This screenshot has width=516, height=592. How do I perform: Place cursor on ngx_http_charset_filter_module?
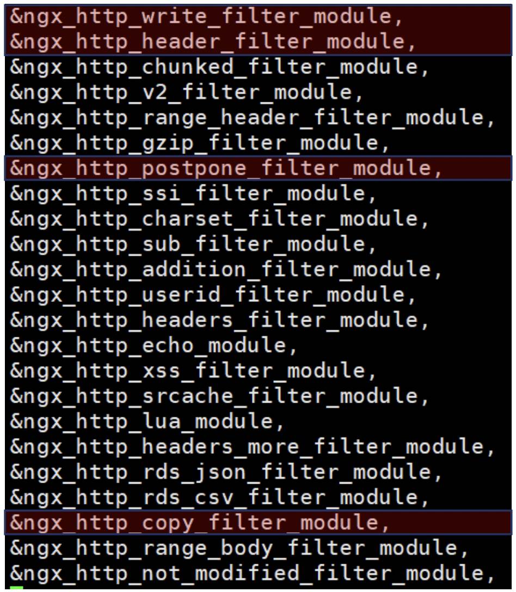pos(219,219)
